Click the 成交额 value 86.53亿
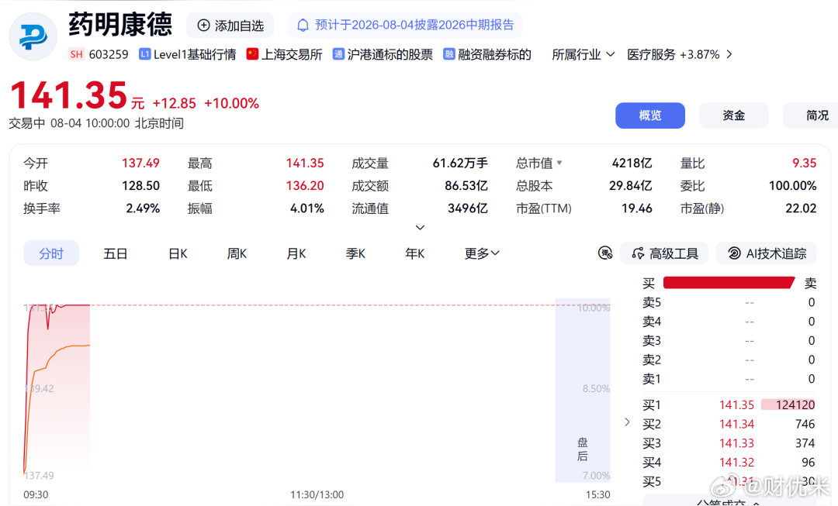 click(x=466, y=185)
